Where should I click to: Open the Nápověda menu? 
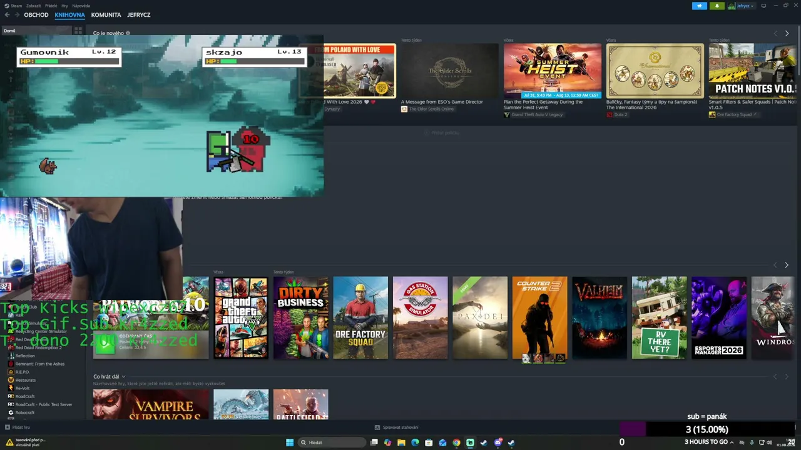(x=81, y=6)
